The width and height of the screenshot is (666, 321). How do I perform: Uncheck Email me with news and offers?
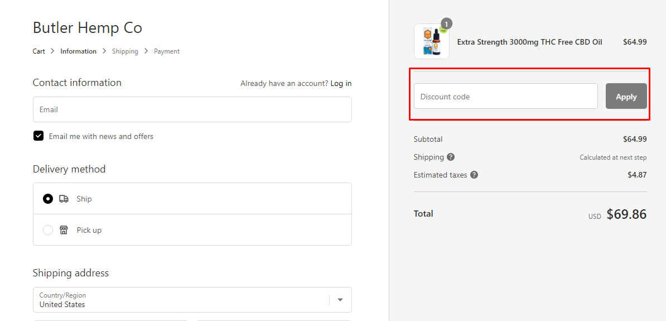[x=38, y=136]
